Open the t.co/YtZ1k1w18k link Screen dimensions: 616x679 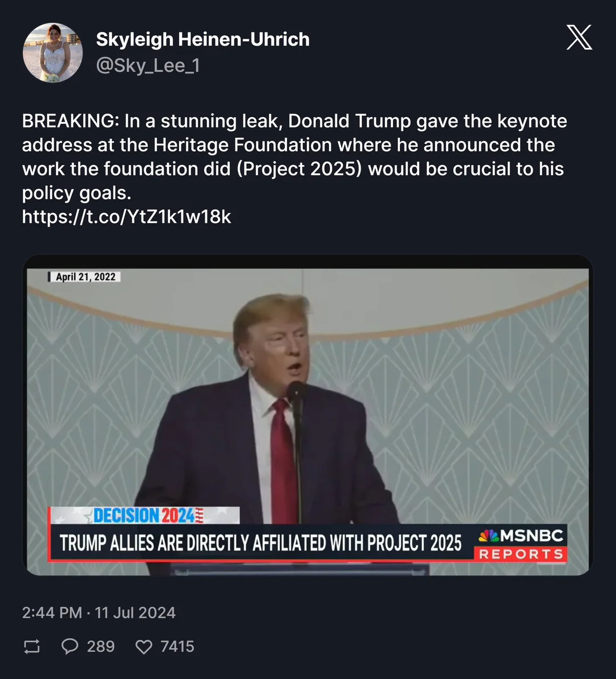pos(127,217)
